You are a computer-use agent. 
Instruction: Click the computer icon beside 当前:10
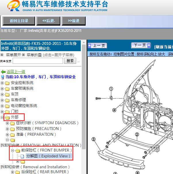(2, 77)
